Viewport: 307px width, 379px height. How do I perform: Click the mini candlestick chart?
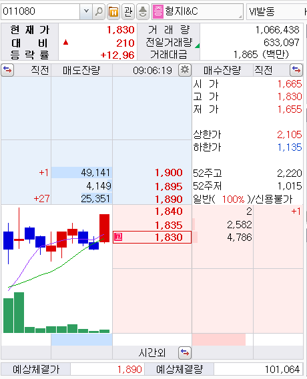(x=57, y=270)
